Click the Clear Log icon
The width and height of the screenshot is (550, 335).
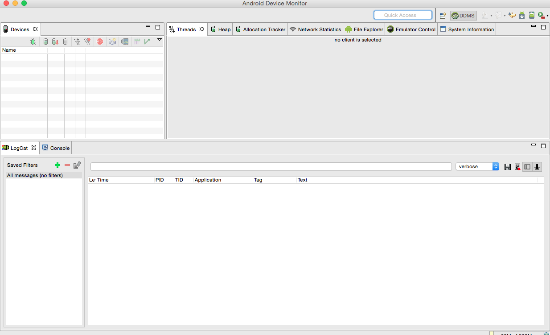[x=517, y=167]
